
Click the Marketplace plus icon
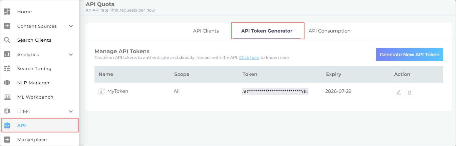pyautogui.click(x=7, y=140)
